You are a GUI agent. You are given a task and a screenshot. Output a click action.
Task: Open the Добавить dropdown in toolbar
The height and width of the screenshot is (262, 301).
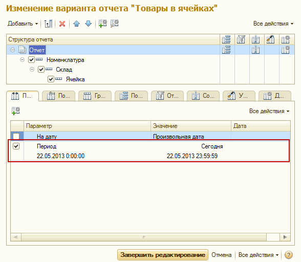click(23, 24)
